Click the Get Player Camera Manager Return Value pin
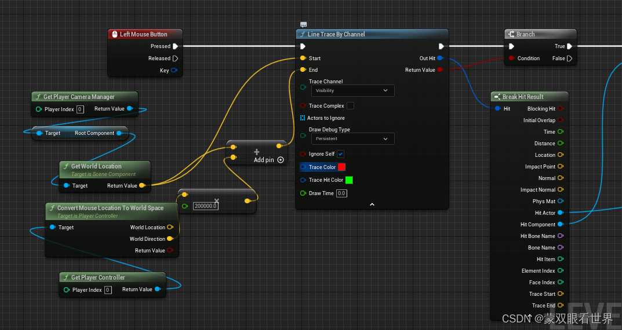Viewport: 622px width, 330px height. pos(130,108)
